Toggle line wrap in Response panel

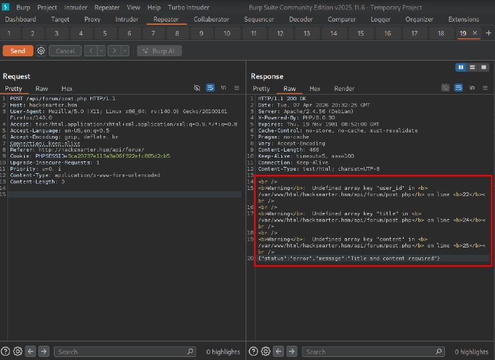point(458,88)
